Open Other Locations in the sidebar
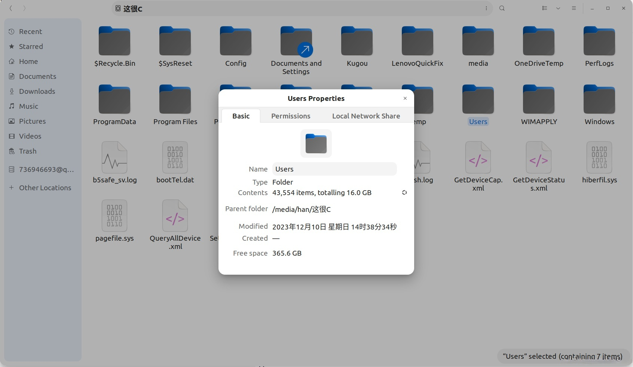The width and height of the screenshot is (633, 367). click(x=45, y=188)
